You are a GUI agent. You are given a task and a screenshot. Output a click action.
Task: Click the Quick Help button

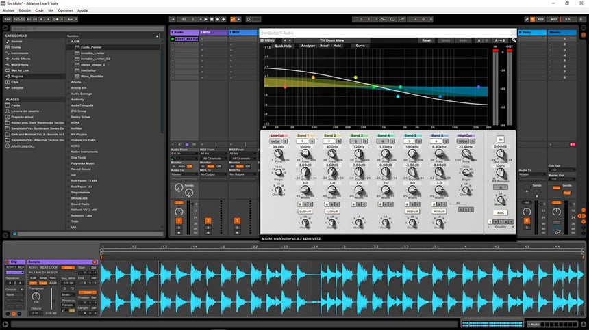point(283,46)
